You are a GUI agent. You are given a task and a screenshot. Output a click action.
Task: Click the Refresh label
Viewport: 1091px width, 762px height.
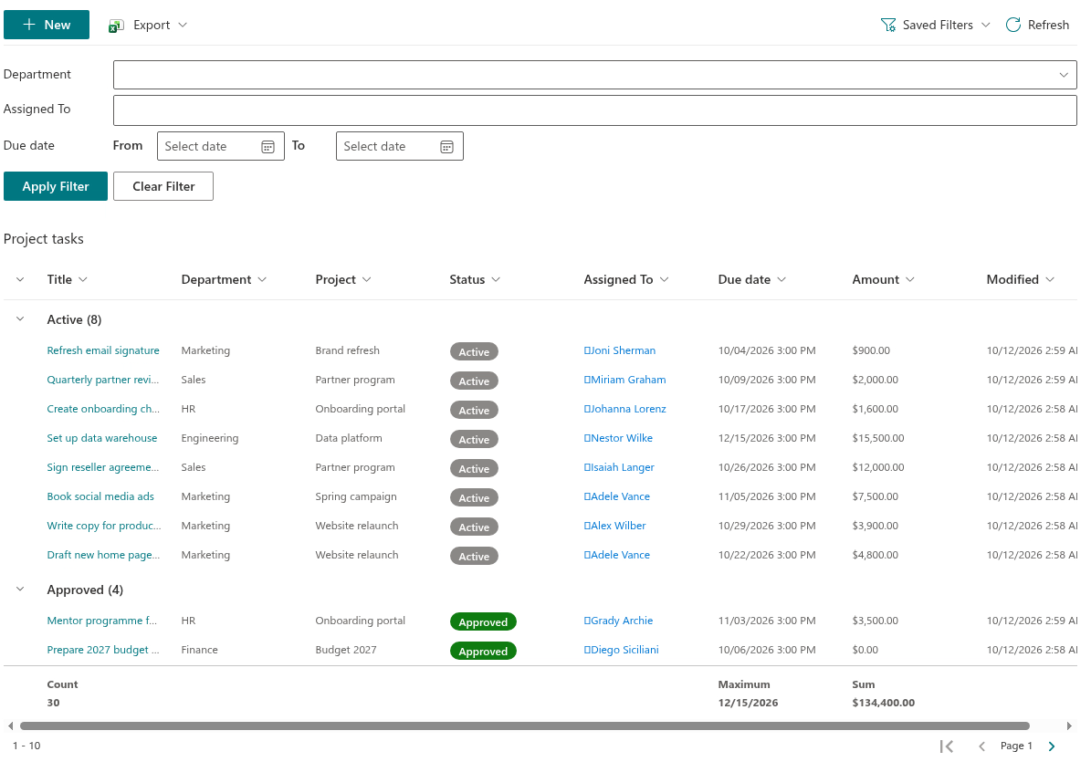[x=1048, y=25]
